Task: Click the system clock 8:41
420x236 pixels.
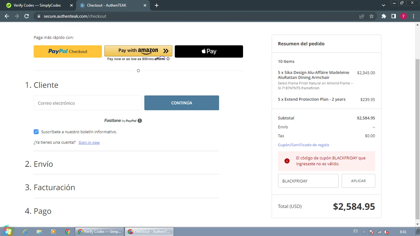Action: pos(403,232)
